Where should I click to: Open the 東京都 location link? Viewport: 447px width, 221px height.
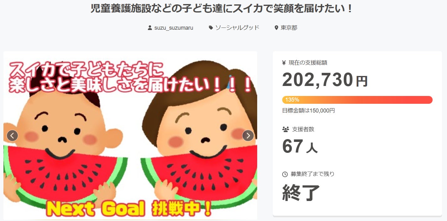[289, 28]
